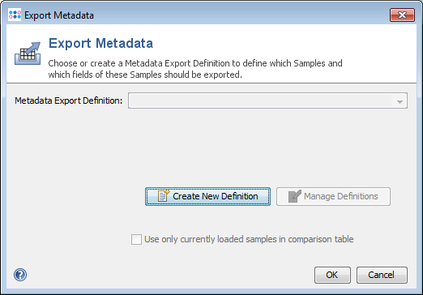Click the dialog description text about Samples
This screenshot has height=295, width=423.
195,69
